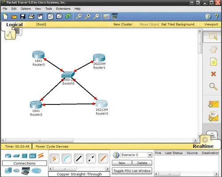Screen dimensions: 222x177
Task: Print using the printer toolbar icon
Action: 32,16
